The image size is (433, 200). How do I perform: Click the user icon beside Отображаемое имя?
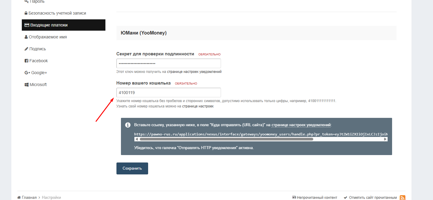[26, 37]
